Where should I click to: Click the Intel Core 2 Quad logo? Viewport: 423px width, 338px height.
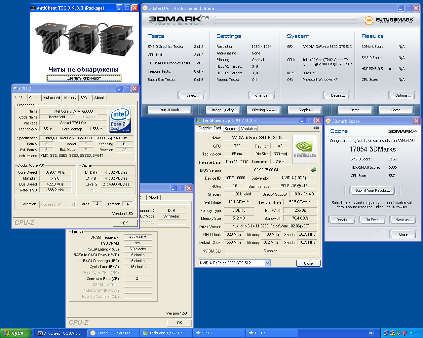120,120
